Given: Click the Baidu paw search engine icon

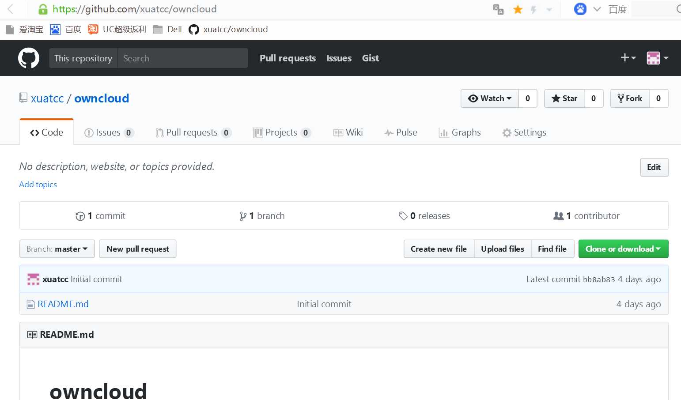Looking at the screenshot, I should (580, 9).
